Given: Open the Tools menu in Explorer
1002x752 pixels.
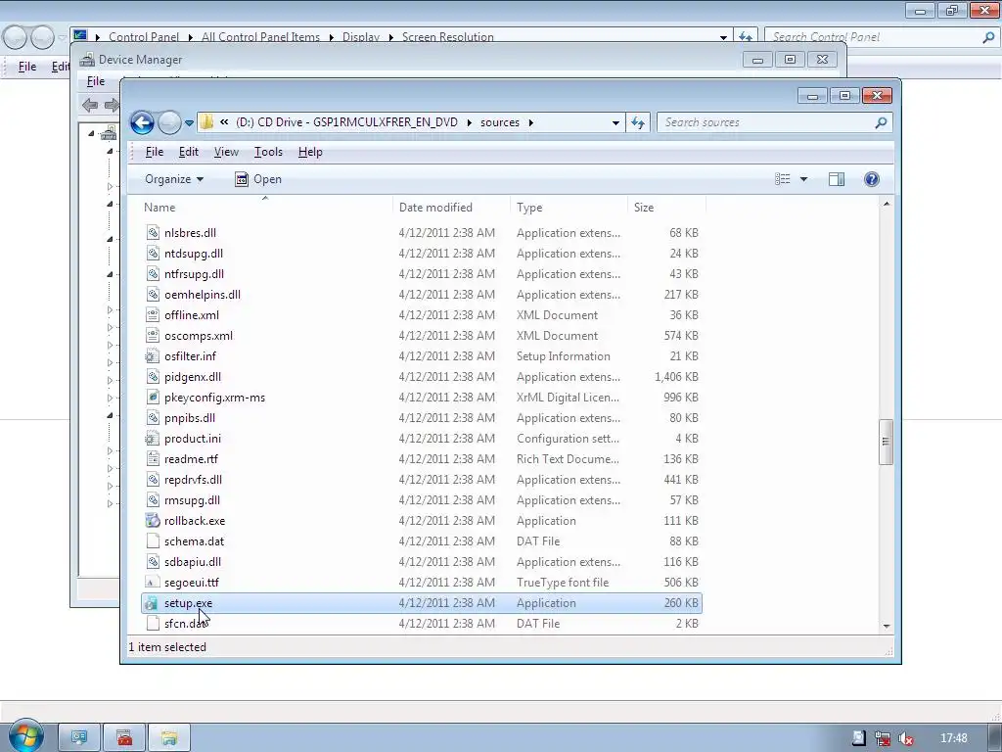Looking at the screenshot, I should tap(268, 152).
